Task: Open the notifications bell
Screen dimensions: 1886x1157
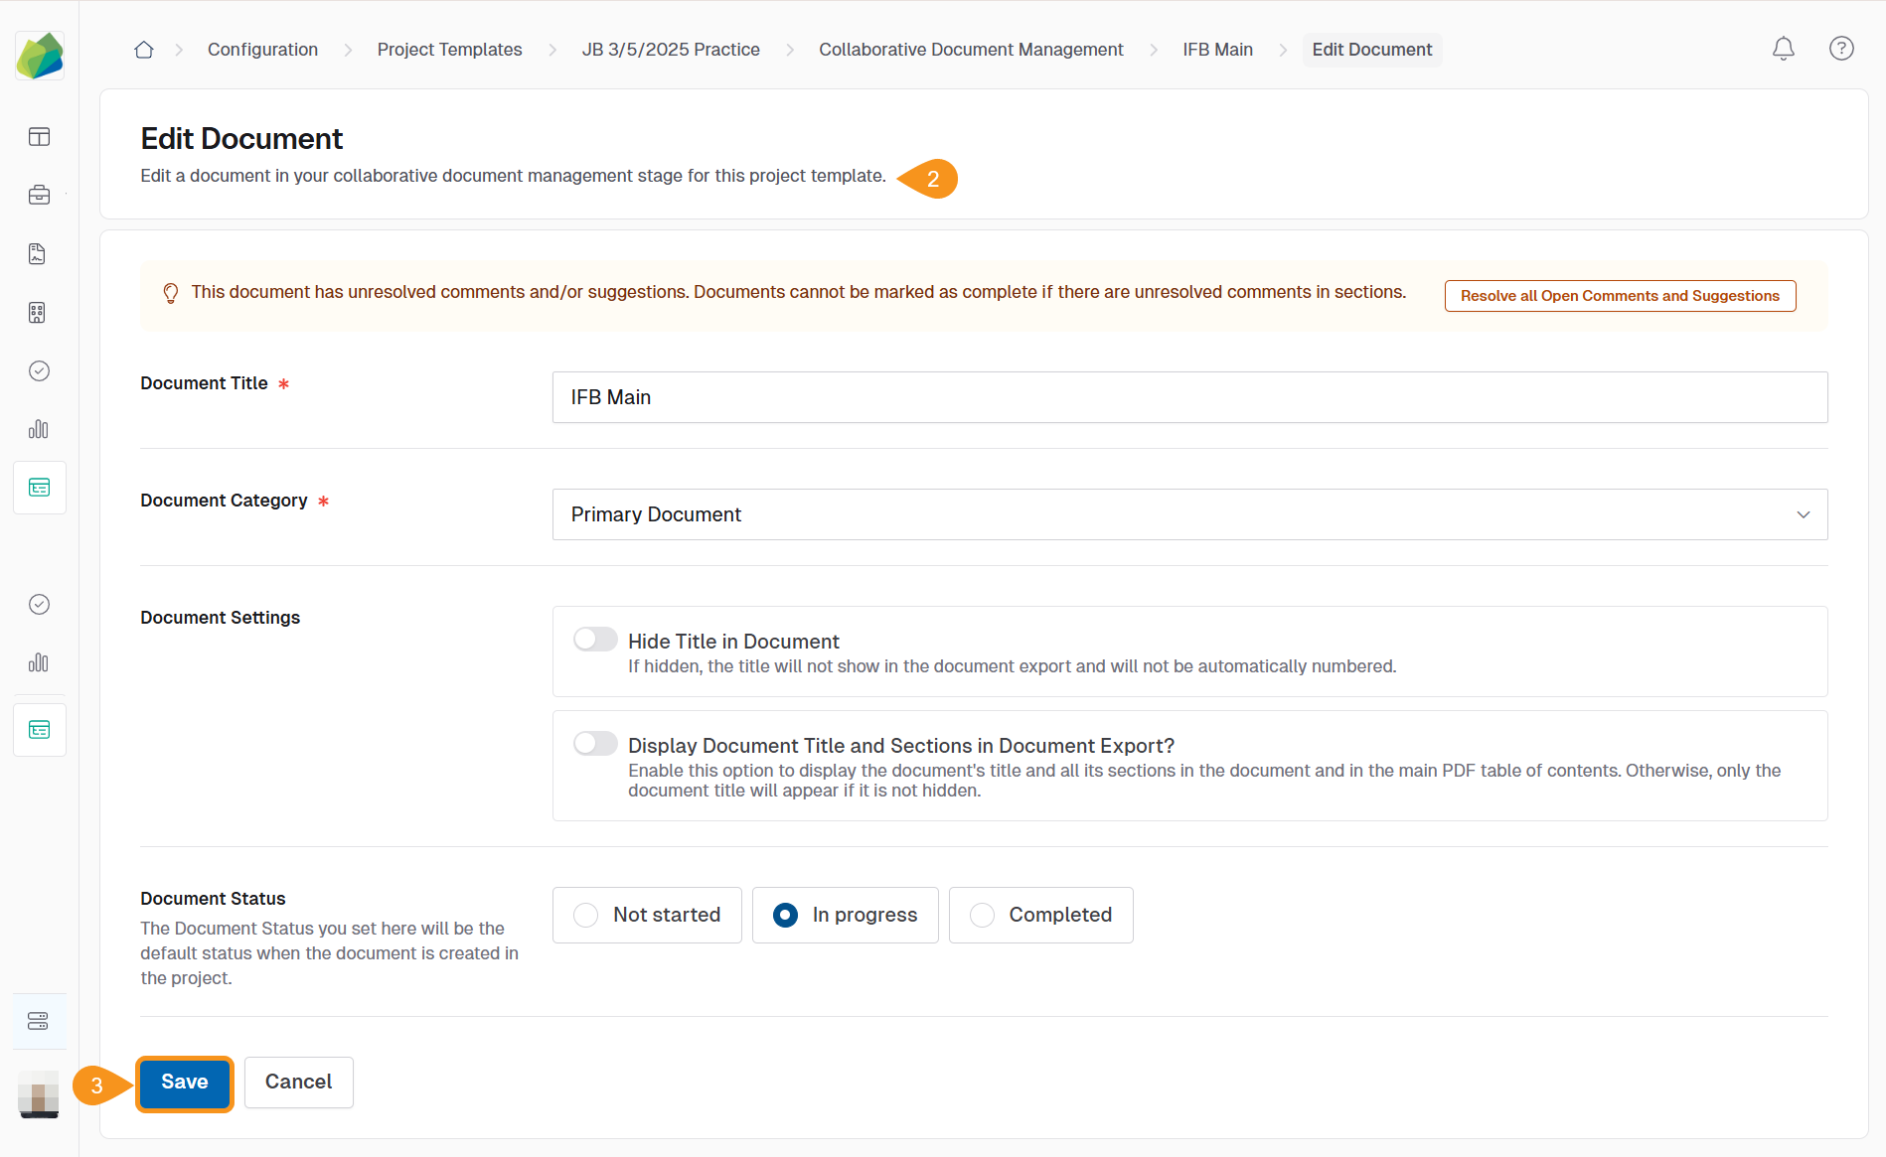Action: point(1783,49)
